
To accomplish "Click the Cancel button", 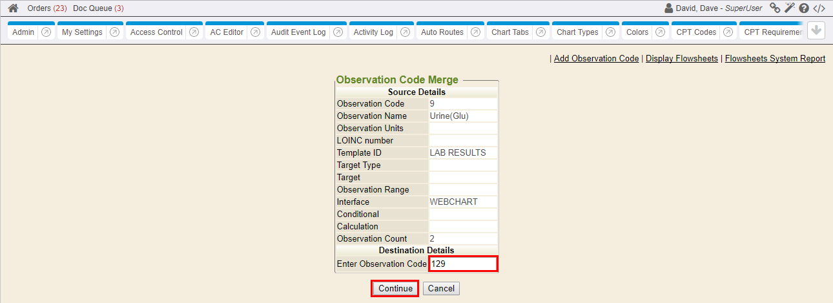I will [441, 289].
